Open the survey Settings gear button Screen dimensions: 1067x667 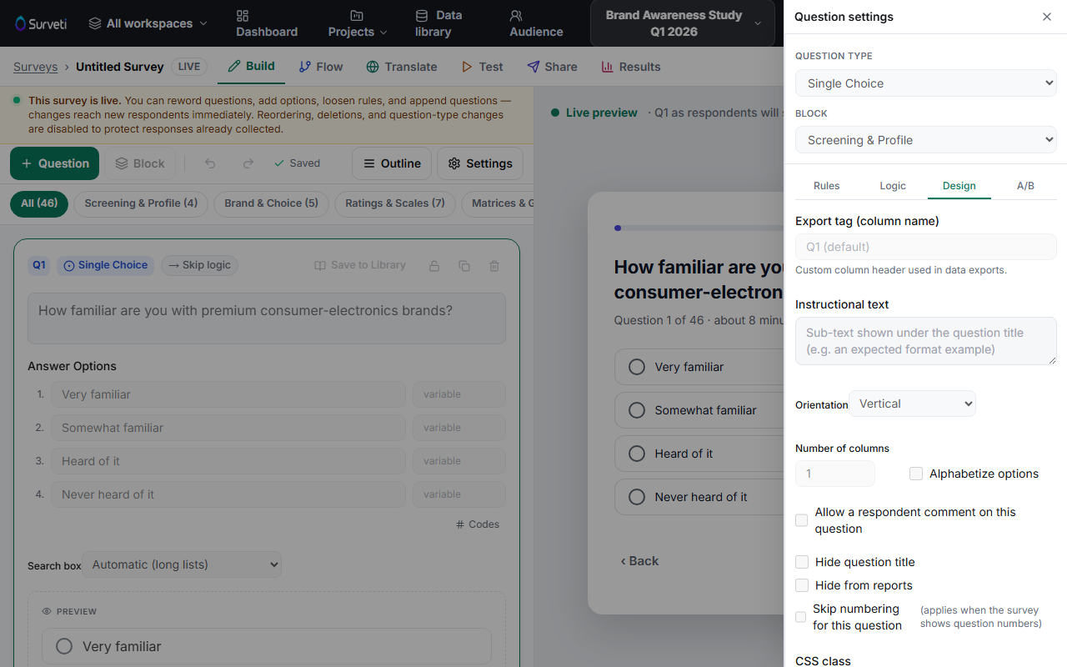(480, 163)
